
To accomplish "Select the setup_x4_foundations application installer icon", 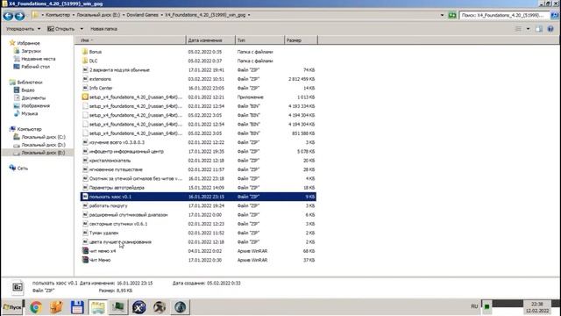I will pos(85,97).
